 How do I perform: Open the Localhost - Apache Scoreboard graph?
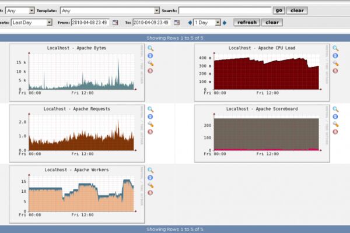[262, 133]
